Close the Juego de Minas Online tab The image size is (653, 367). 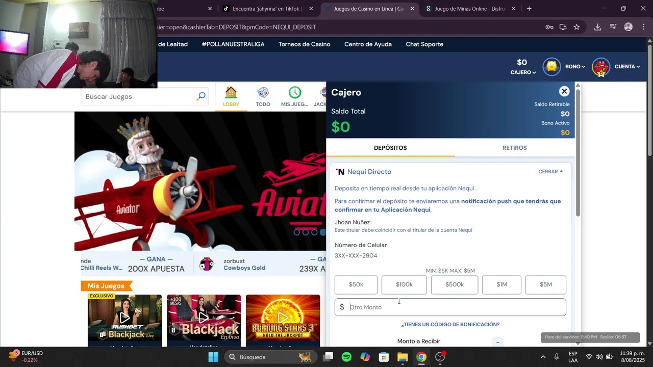point(513,9)
